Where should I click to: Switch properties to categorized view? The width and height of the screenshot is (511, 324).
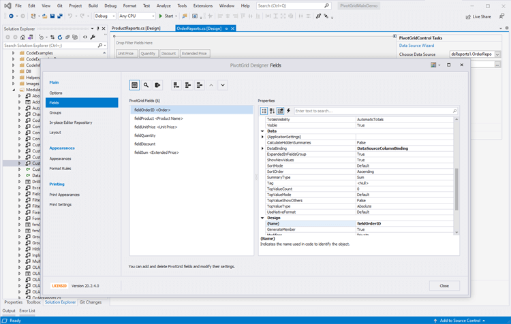264,111
